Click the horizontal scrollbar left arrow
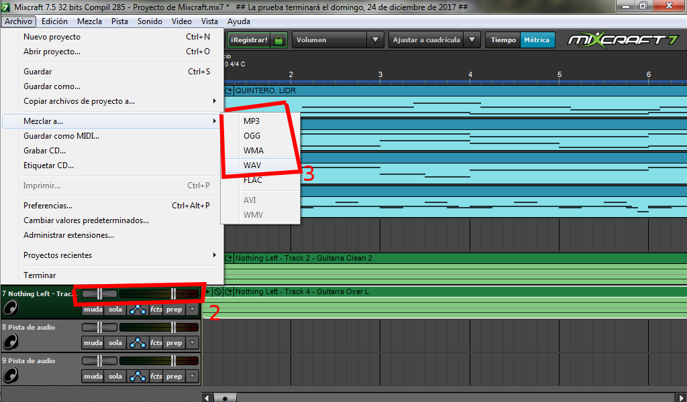Image resolution: width=687 pixels, height=402 pixels. [x=207, y=397]
